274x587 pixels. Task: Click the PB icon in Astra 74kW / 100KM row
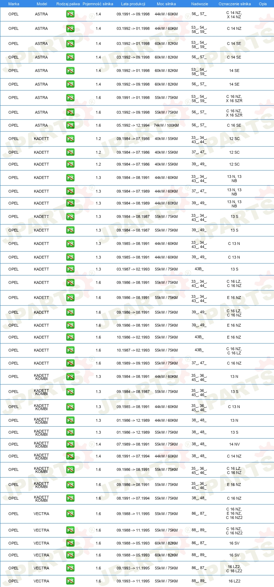pyautogui.click(x=70, y=125)
